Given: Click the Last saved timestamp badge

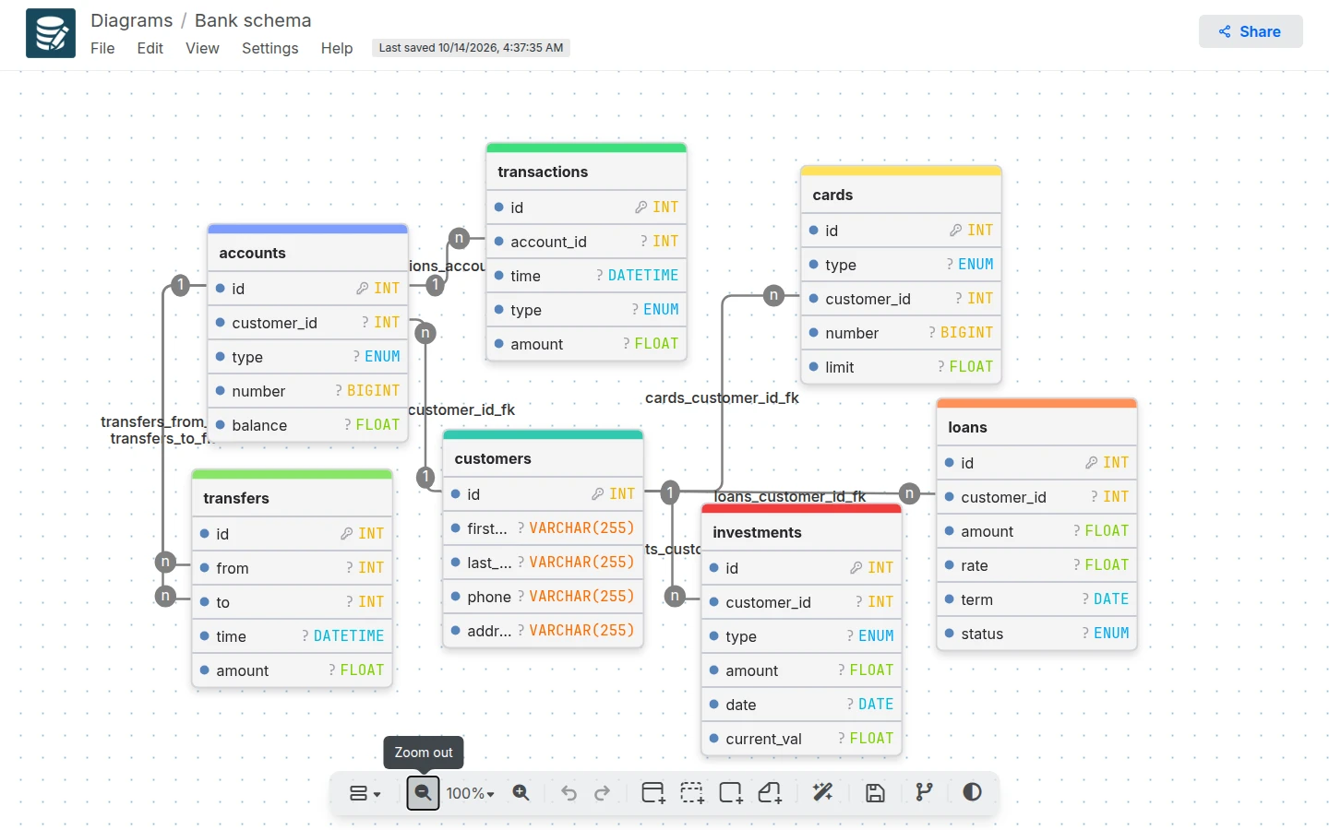Looking at the screenshot, I should point(471,48).
